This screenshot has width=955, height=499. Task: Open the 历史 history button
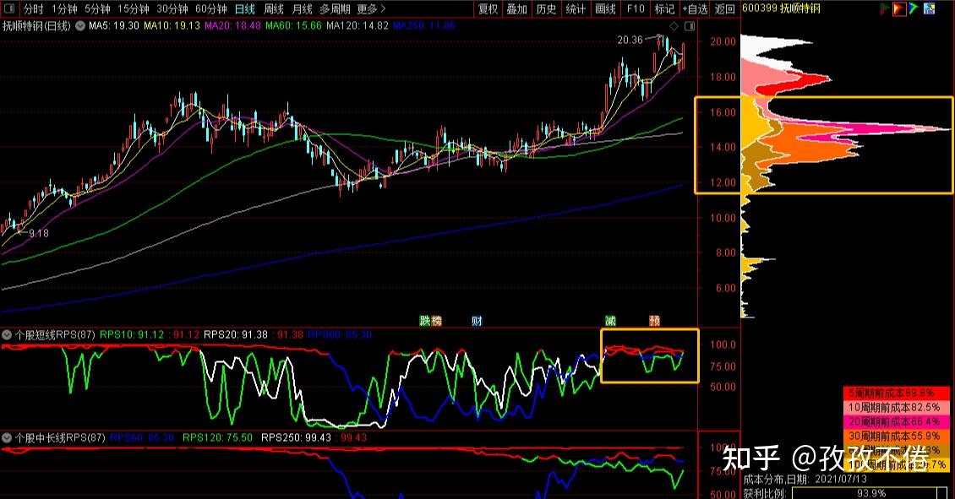546,9
